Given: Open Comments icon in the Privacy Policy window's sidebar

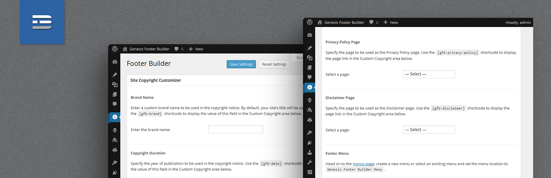Looking at the screenshot, I should point(309,77).
